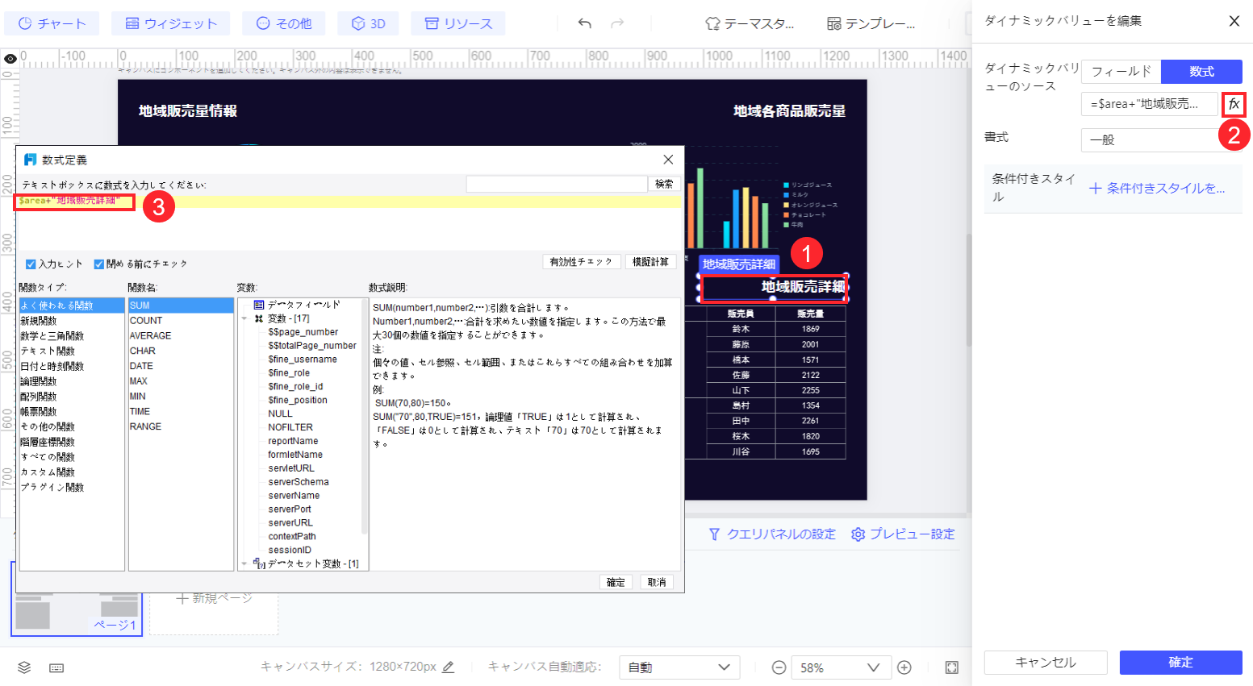Click the キャンセル button in right panel
This screenshot has width=1253, height=686.
pyautogui.click(x=1045, y=662)
